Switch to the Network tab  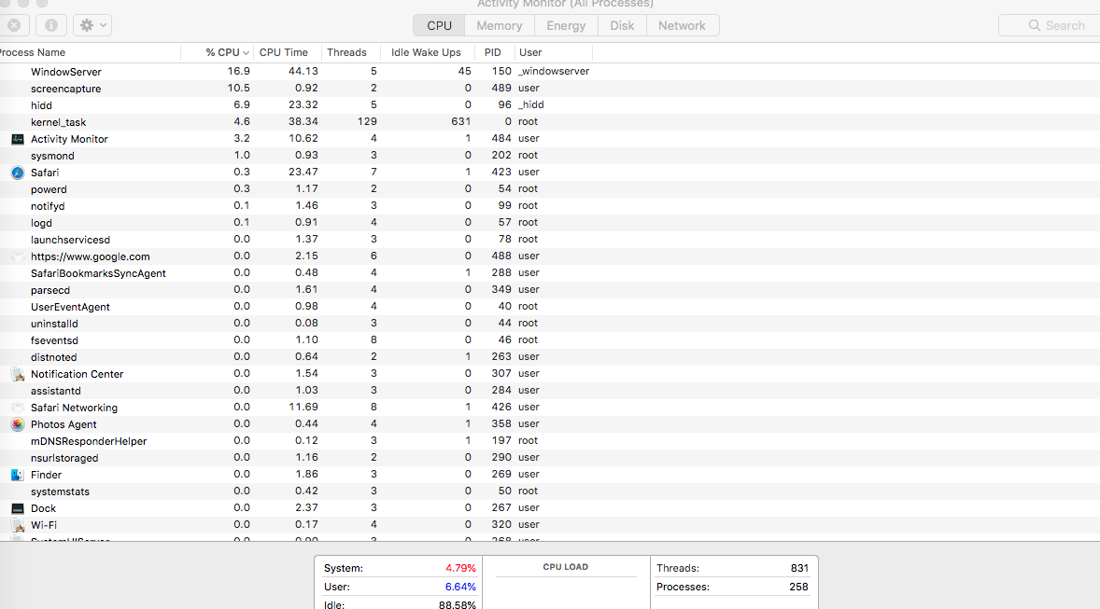click(682, 25)
